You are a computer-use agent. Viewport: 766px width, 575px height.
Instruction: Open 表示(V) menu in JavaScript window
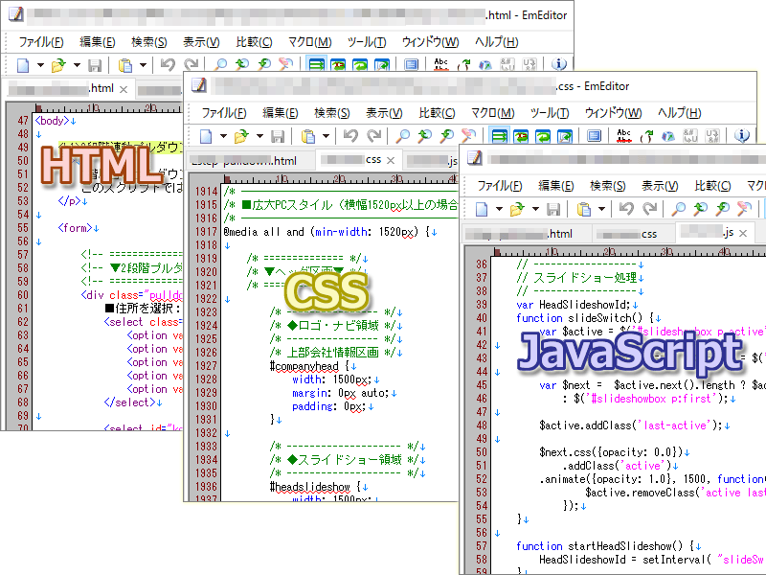[x=660, y=186]
